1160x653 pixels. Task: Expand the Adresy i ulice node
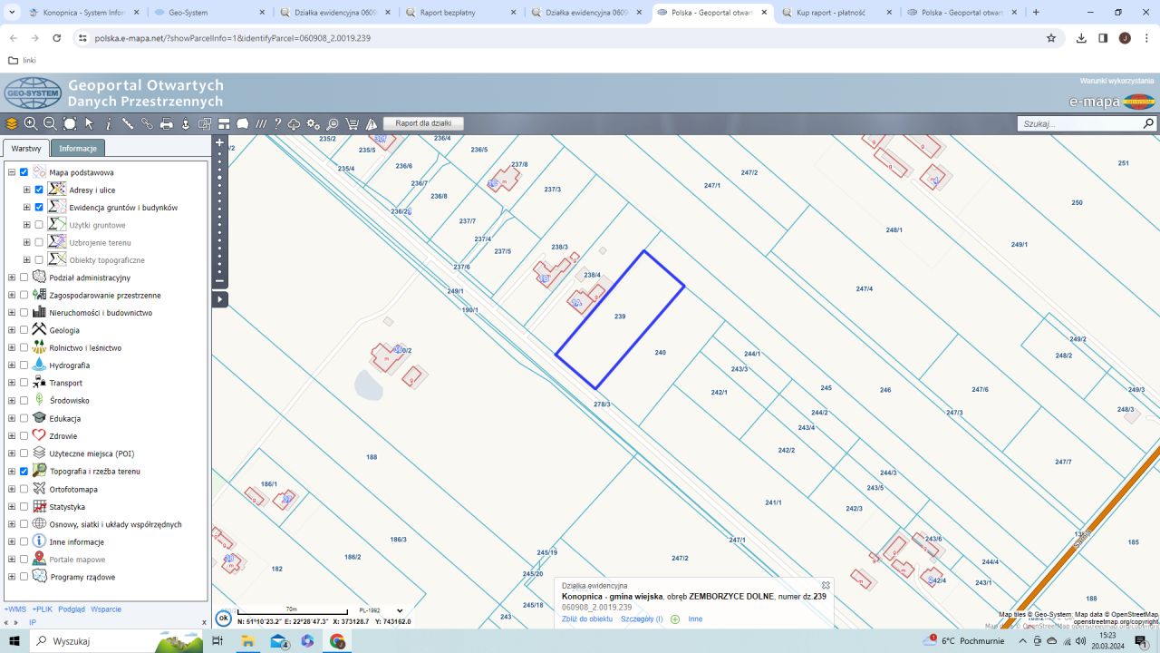26,190
